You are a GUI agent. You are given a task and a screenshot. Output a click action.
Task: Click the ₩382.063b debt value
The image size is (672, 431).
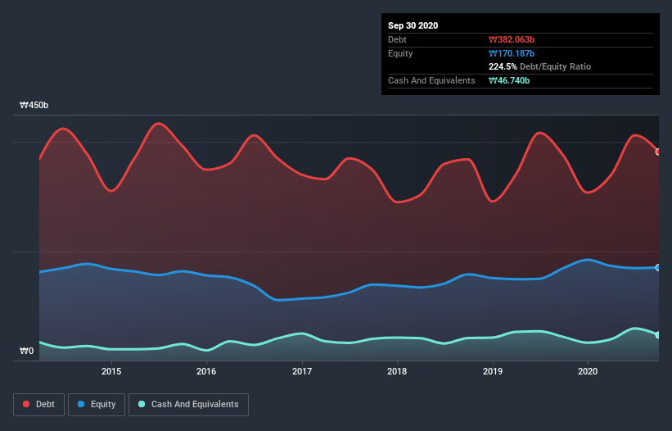(x=512, y=39)
